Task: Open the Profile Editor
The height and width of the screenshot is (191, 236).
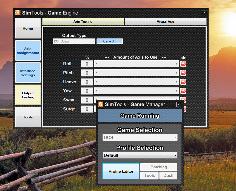Action: click(121, 171)
